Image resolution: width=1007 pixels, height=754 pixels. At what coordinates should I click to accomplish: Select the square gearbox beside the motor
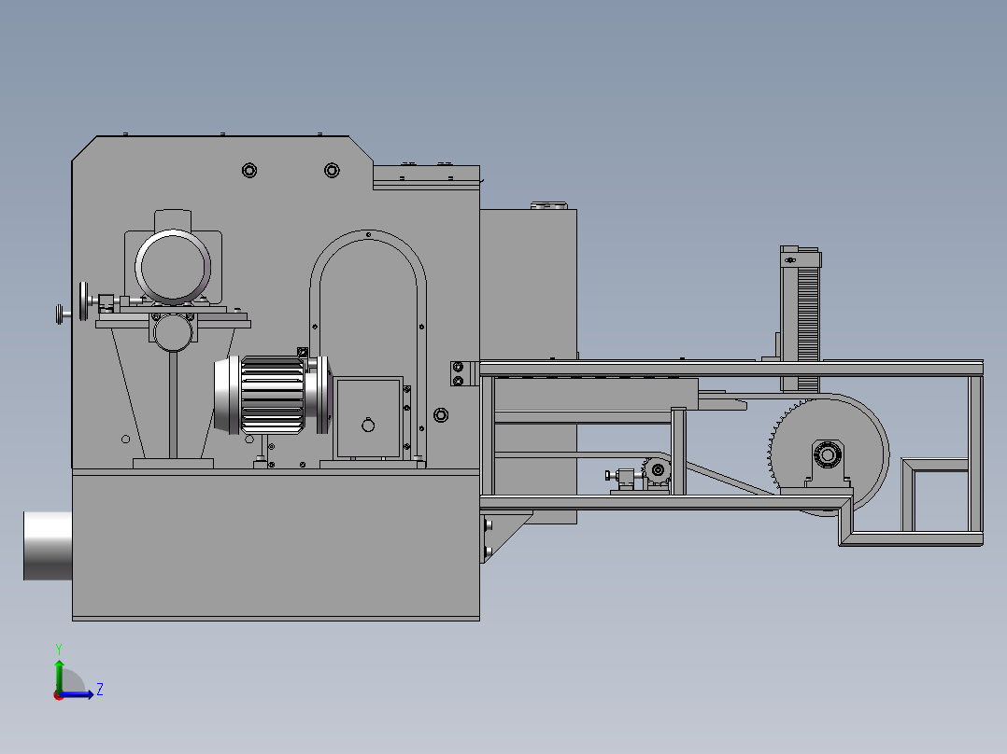[x=368, y=417]
